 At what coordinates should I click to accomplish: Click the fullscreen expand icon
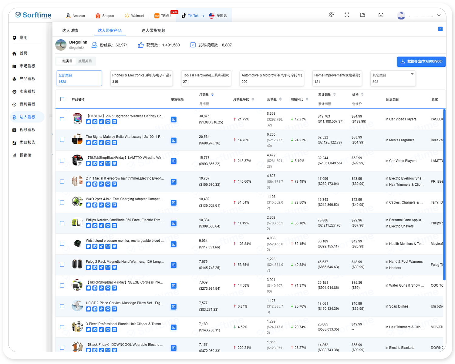coord(347,15)
